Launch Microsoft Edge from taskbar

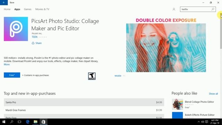pos(28,122)
